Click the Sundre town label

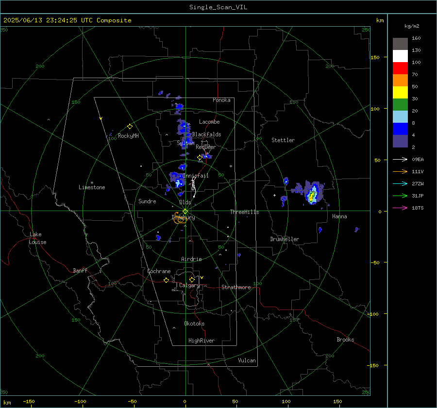coord(147,201)
